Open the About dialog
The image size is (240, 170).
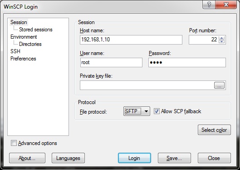27,158
